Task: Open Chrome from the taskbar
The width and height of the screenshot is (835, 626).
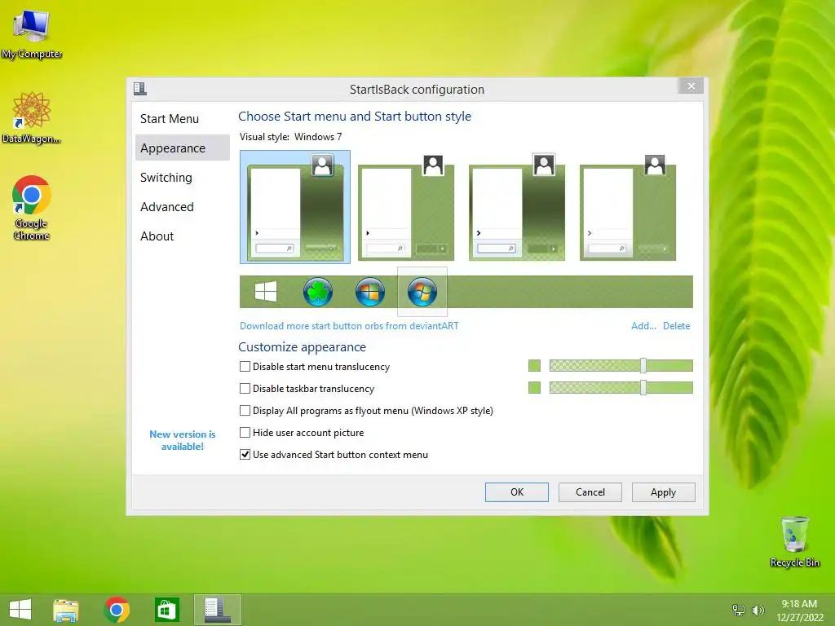Action: tap(117, 610)
